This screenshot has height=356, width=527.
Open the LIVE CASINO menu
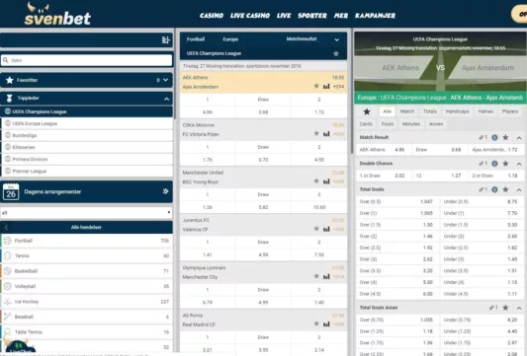click(x=250, y=16)
